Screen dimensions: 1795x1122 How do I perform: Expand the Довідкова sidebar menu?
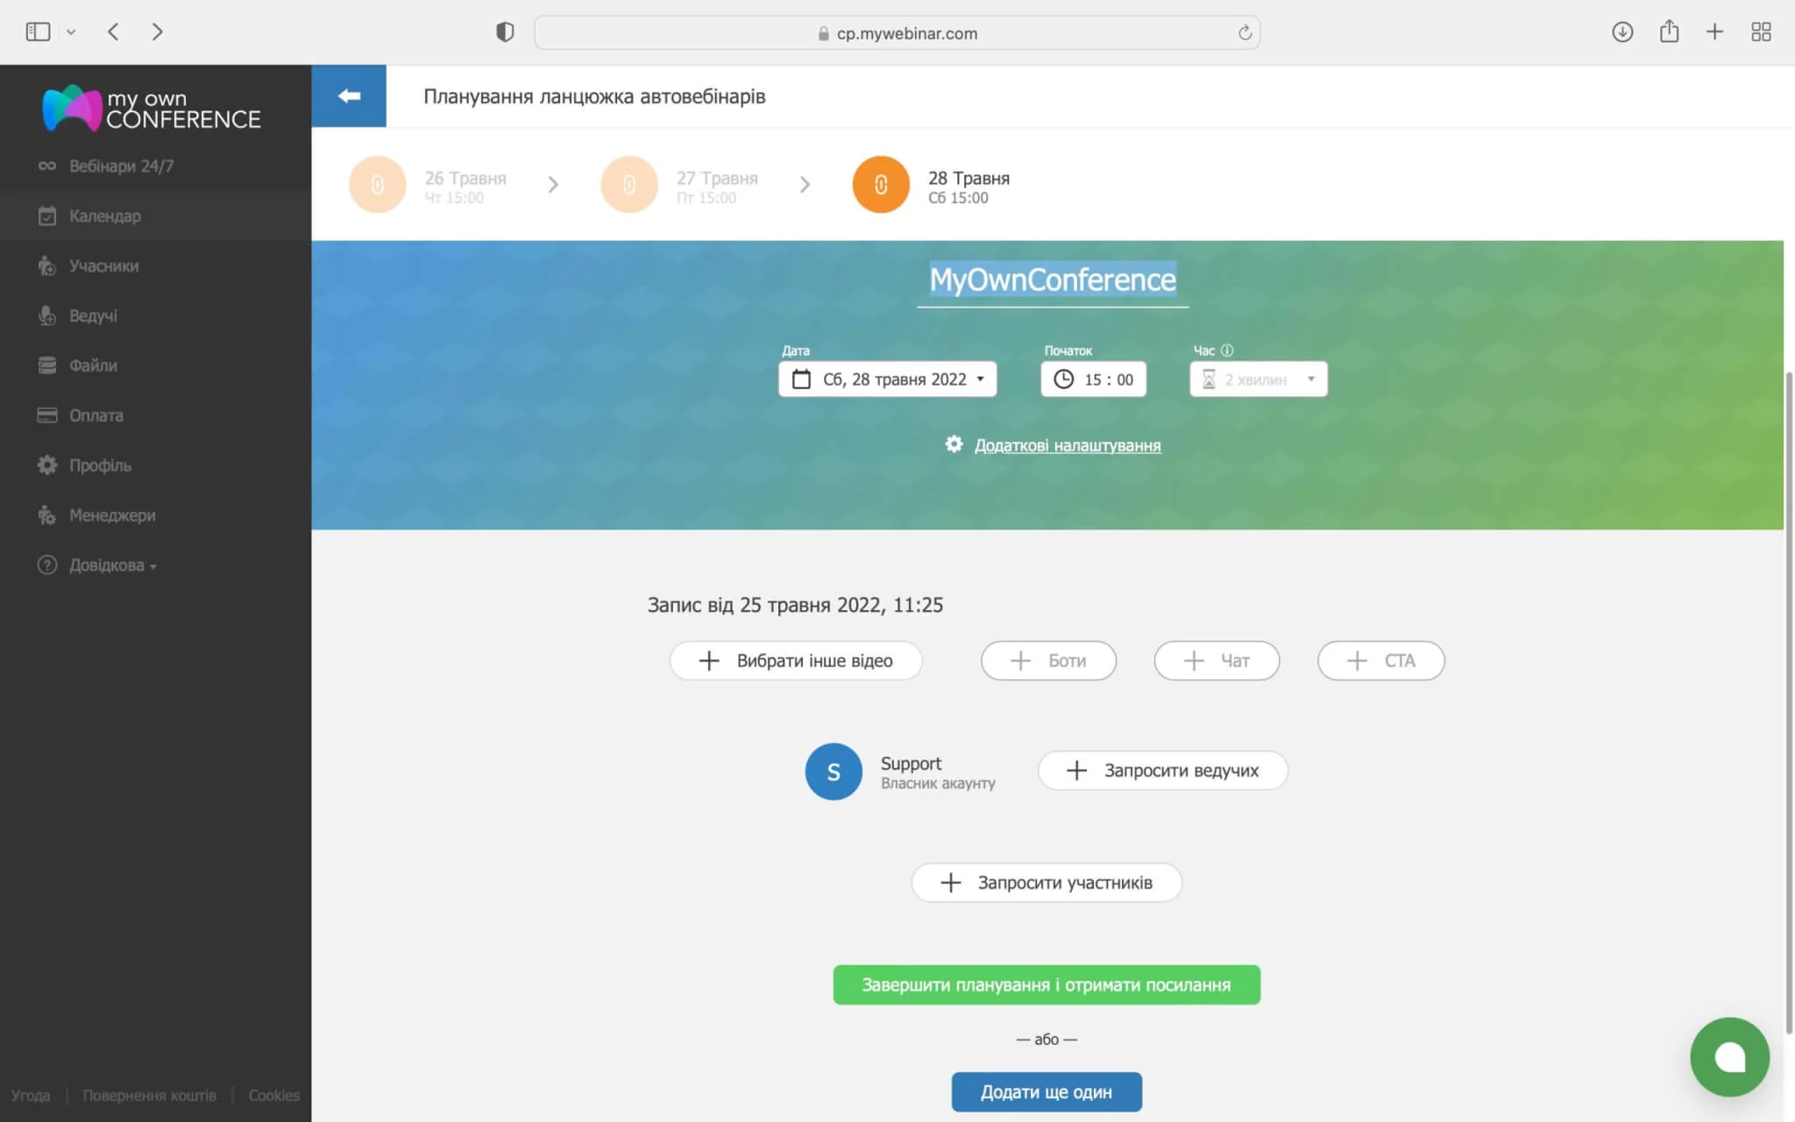tap(112, 565)
